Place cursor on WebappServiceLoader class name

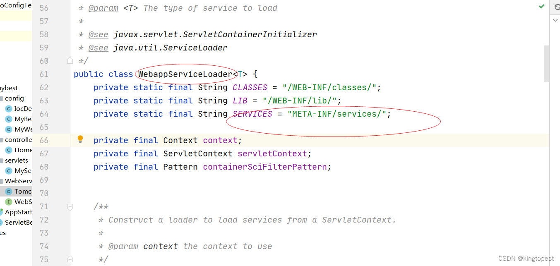click(185, 74)
